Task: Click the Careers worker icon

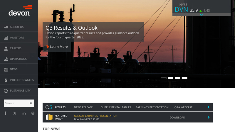Action: [x=6, y=48]
